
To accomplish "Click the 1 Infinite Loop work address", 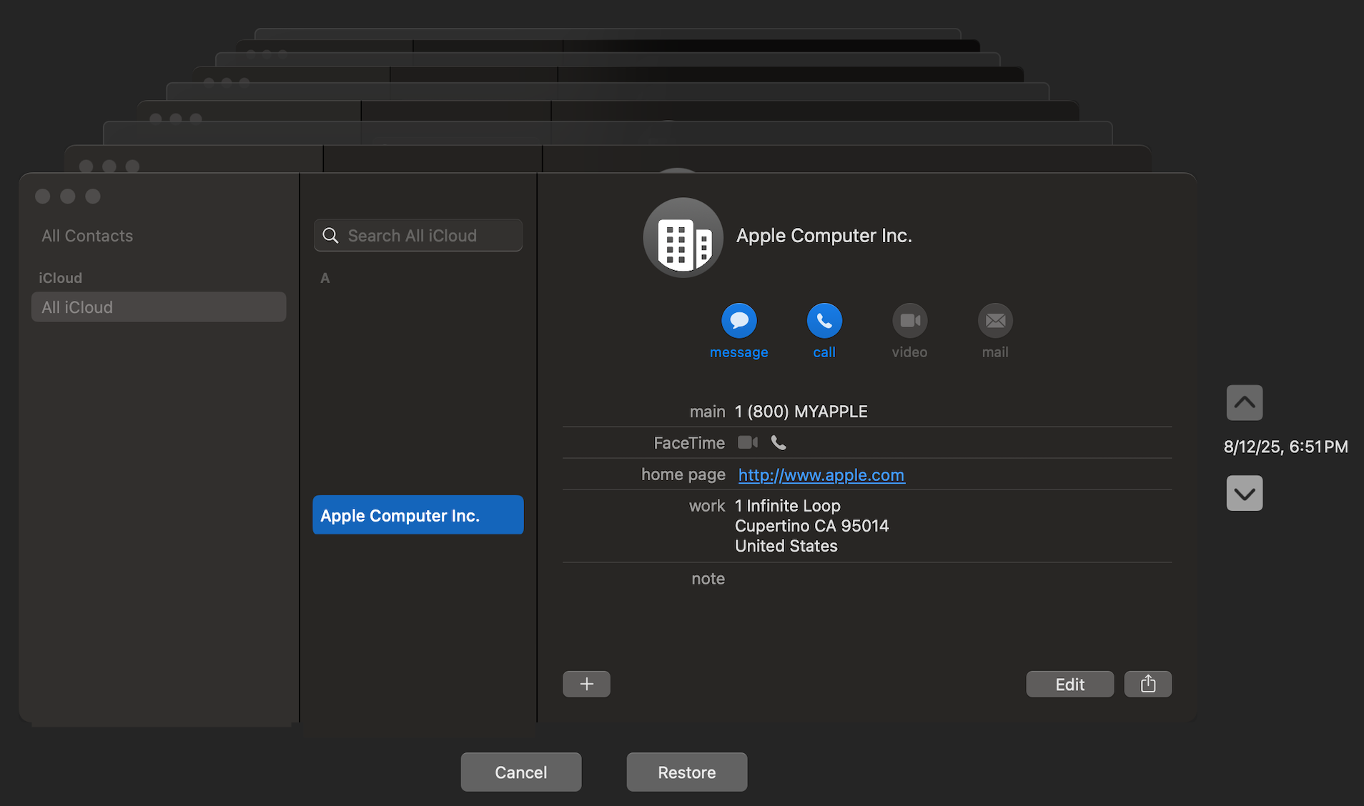I will [x=812, y=526].
